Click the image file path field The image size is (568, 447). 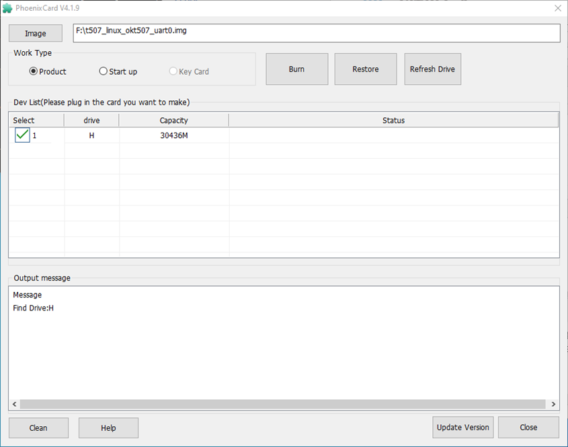[x=316, y=33]
